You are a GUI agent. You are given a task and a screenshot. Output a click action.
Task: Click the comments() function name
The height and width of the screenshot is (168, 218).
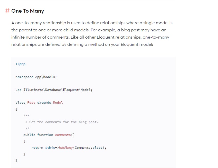(65, 135)
